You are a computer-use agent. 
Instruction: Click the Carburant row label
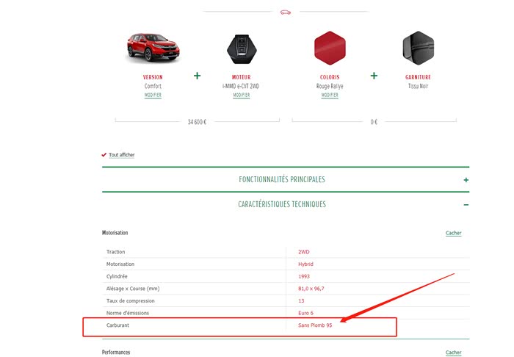point(117,325)
